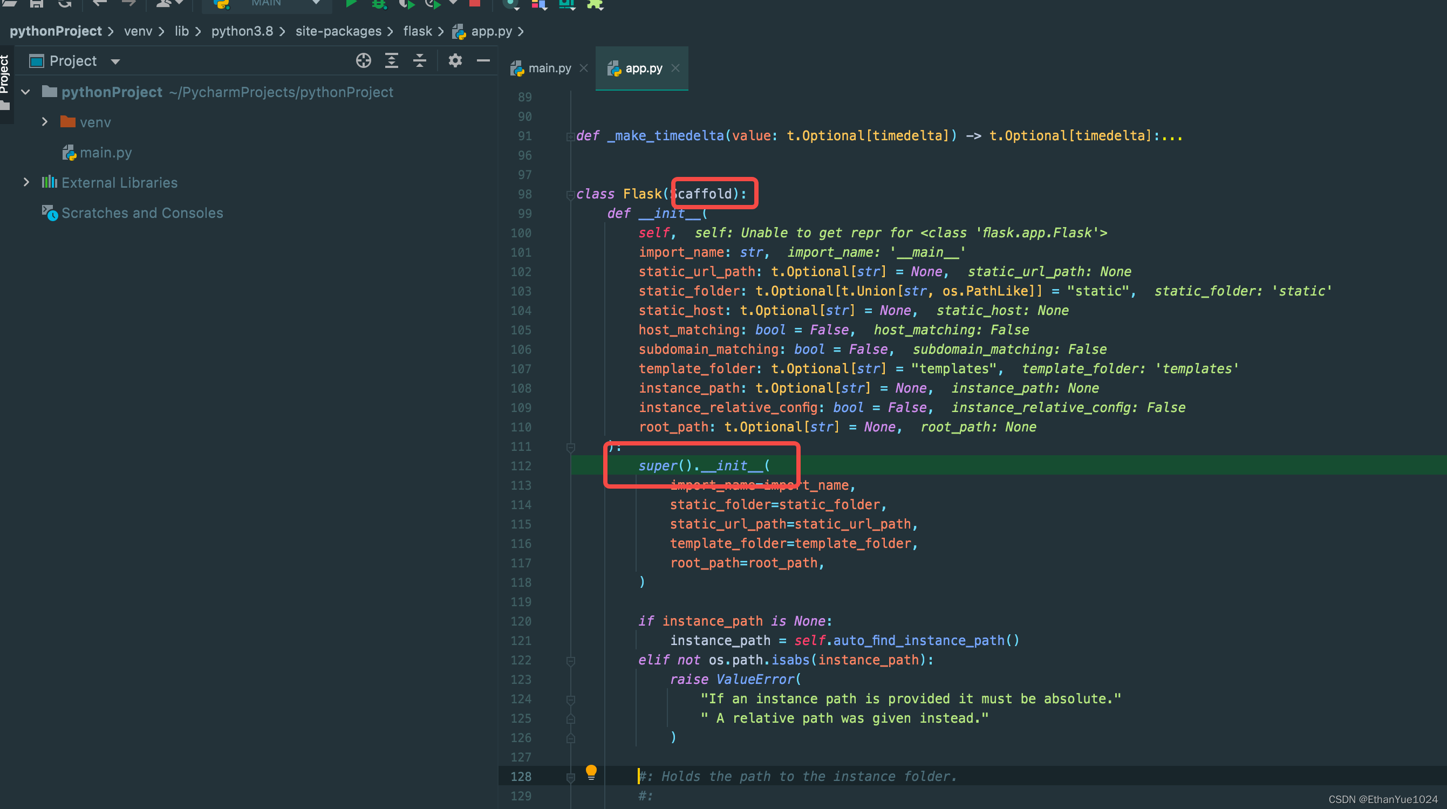The image size is (1447, 809).
Task: Close the main.py tab
Action: [x=584, y=68]
